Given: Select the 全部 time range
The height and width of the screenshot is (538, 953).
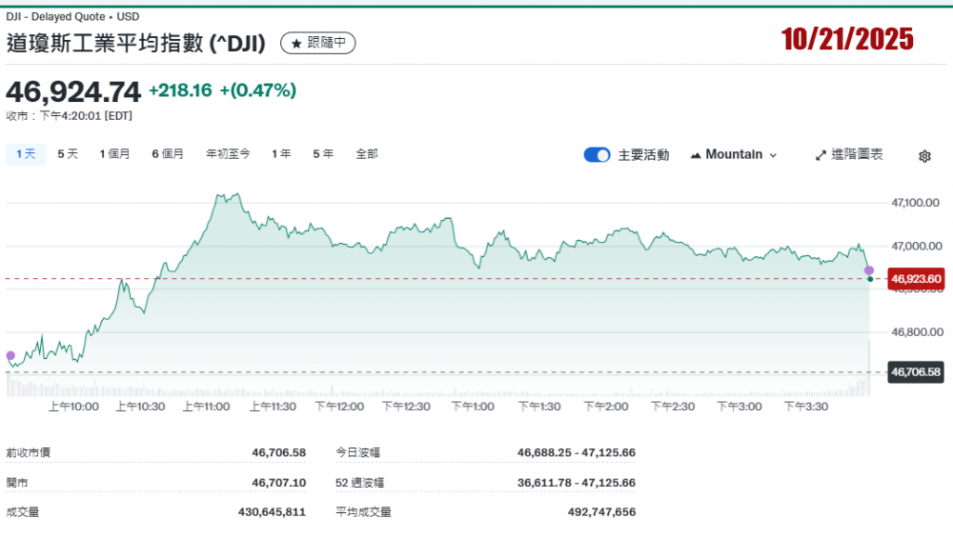Looking at the screenshot, I should click(x=367, y=153).
